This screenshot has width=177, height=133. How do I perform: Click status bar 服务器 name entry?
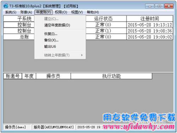click(x=53, y=127)
